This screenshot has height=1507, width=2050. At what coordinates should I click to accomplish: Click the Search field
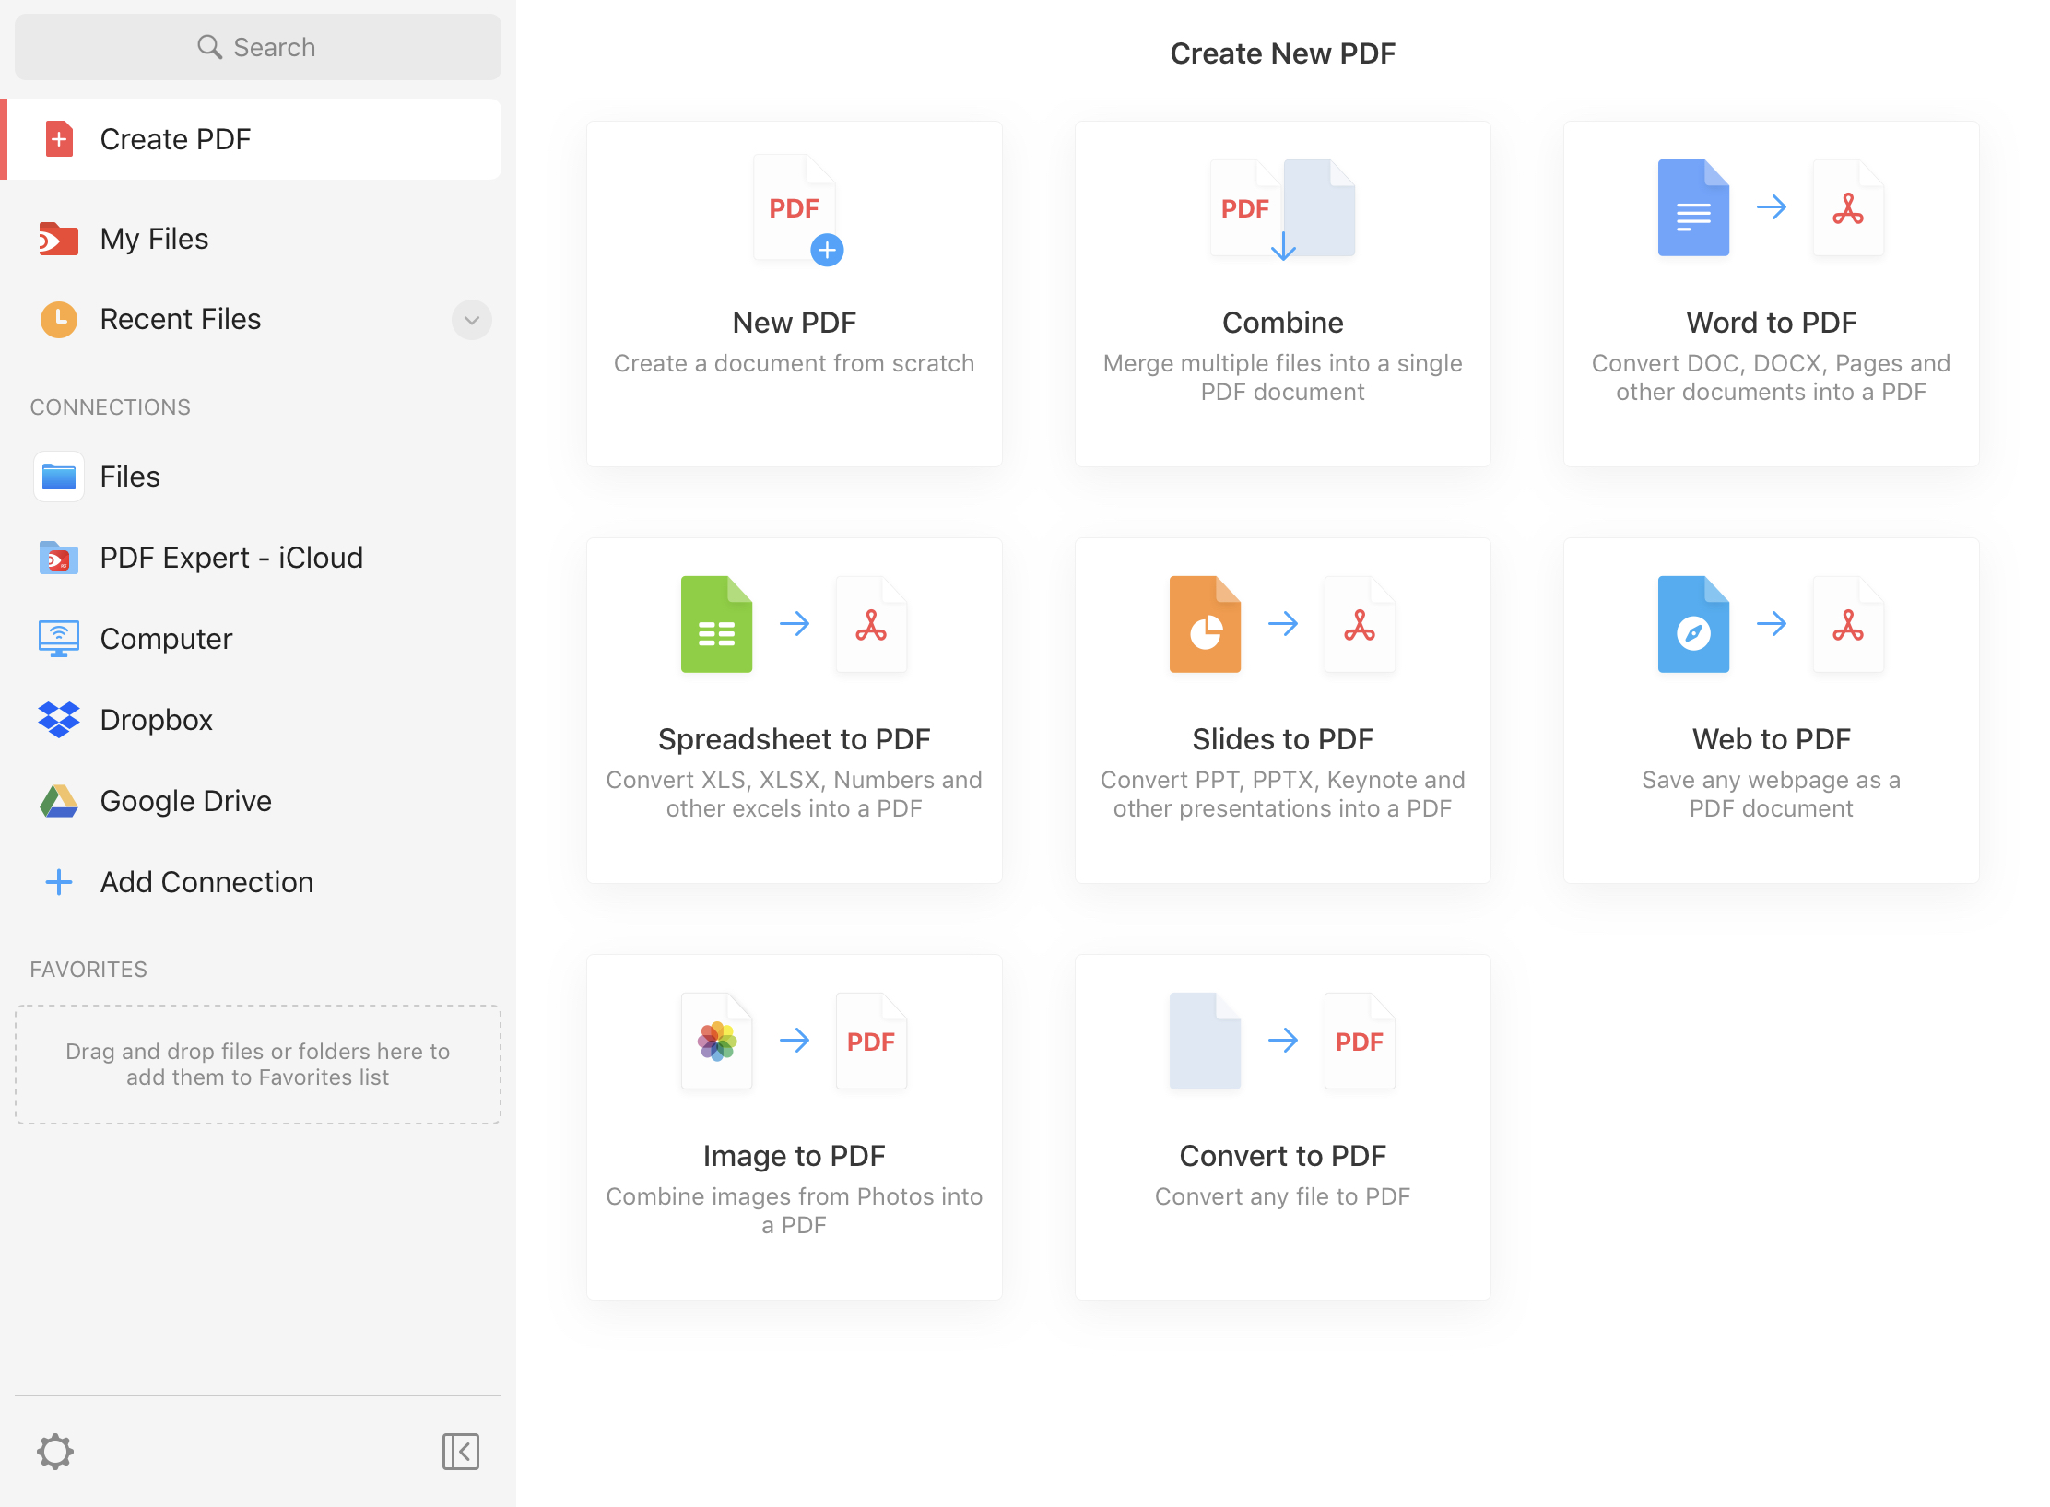pyautogui.click(x=257, y=47)
